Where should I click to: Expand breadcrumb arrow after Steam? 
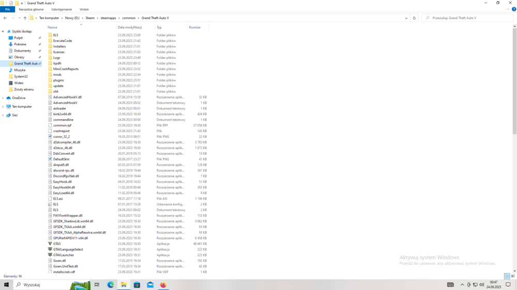[x=97, y=18]
